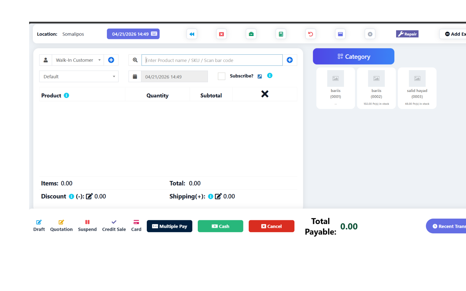
Task: Open the Category panel
Action: pyautogui.click(x=353, y=56)
